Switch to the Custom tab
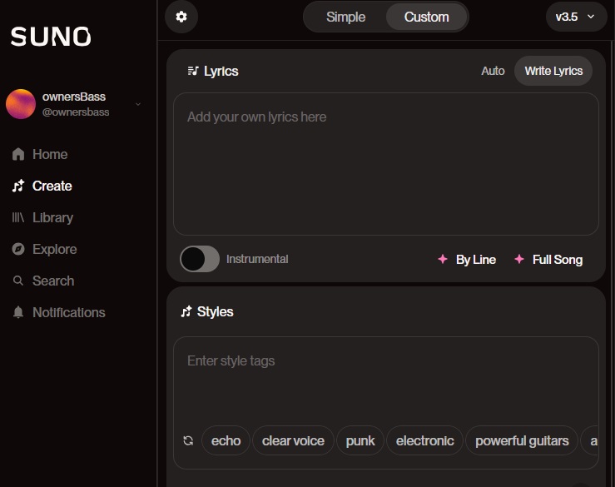Screen dimensions: 615x487 tap(426, 17)
